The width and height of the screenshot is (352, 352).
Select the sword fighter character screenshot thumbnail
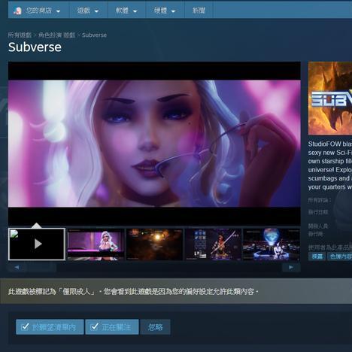tap(213, 244)
